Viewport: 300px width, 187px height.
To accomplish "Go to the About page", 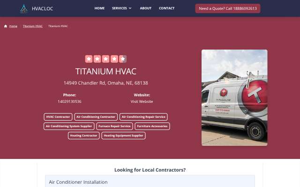I will point(146,8).
